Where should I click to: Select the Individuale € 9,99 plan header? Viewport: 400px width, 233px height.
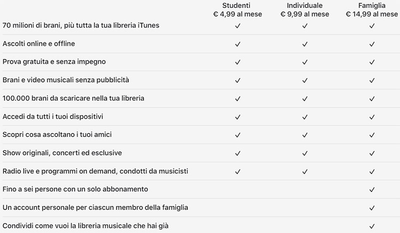304,9
